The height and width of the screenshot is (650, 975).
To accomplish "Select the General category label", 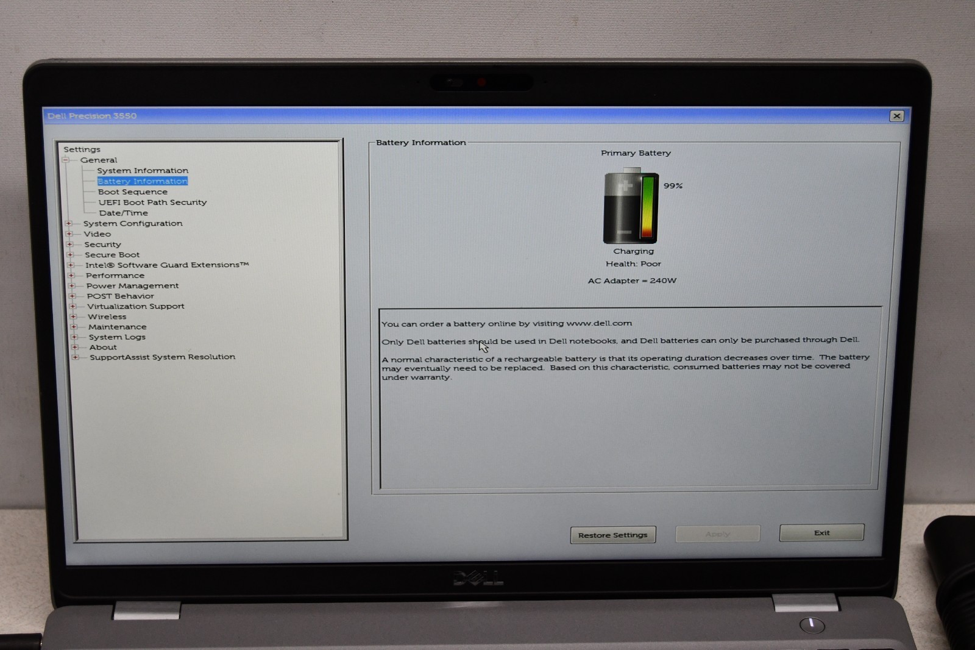I will 99,160.
